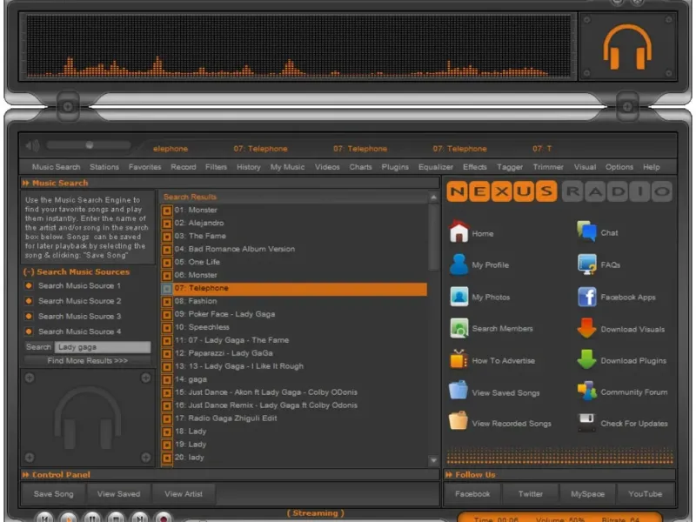Open the Home icon in Nexus panel

[458, 231]
